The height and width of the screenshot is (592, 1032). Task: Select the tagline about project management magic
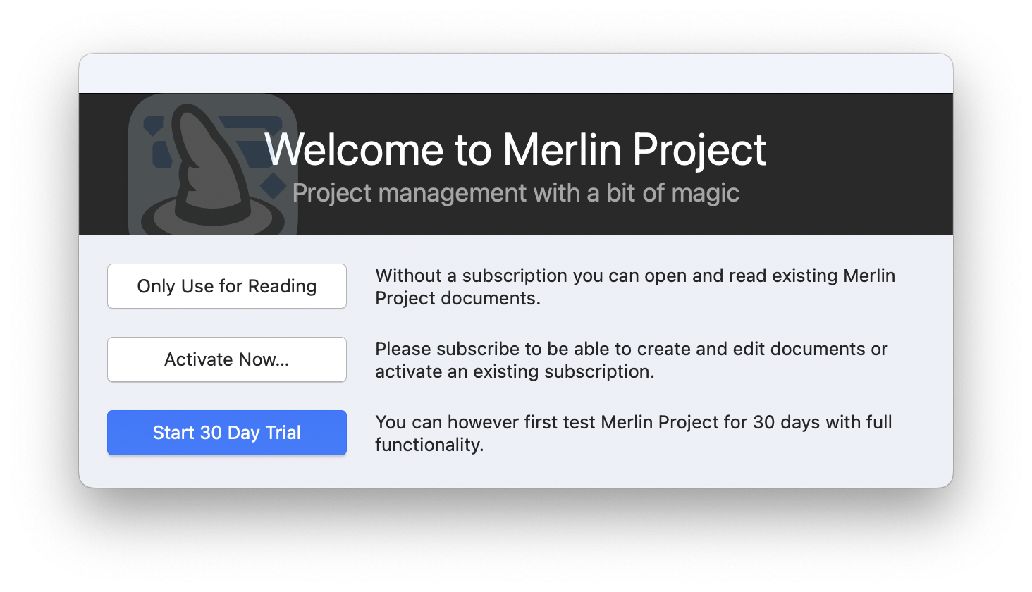516,192
